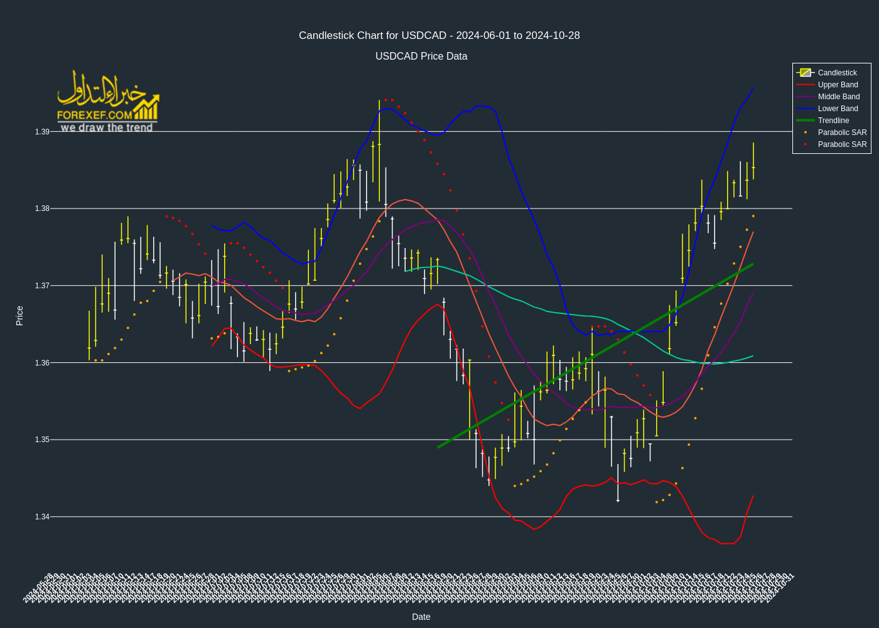The image size is (879, 628).
Task: Hide the Upper Band legend entry
Action: coord(831,85)
